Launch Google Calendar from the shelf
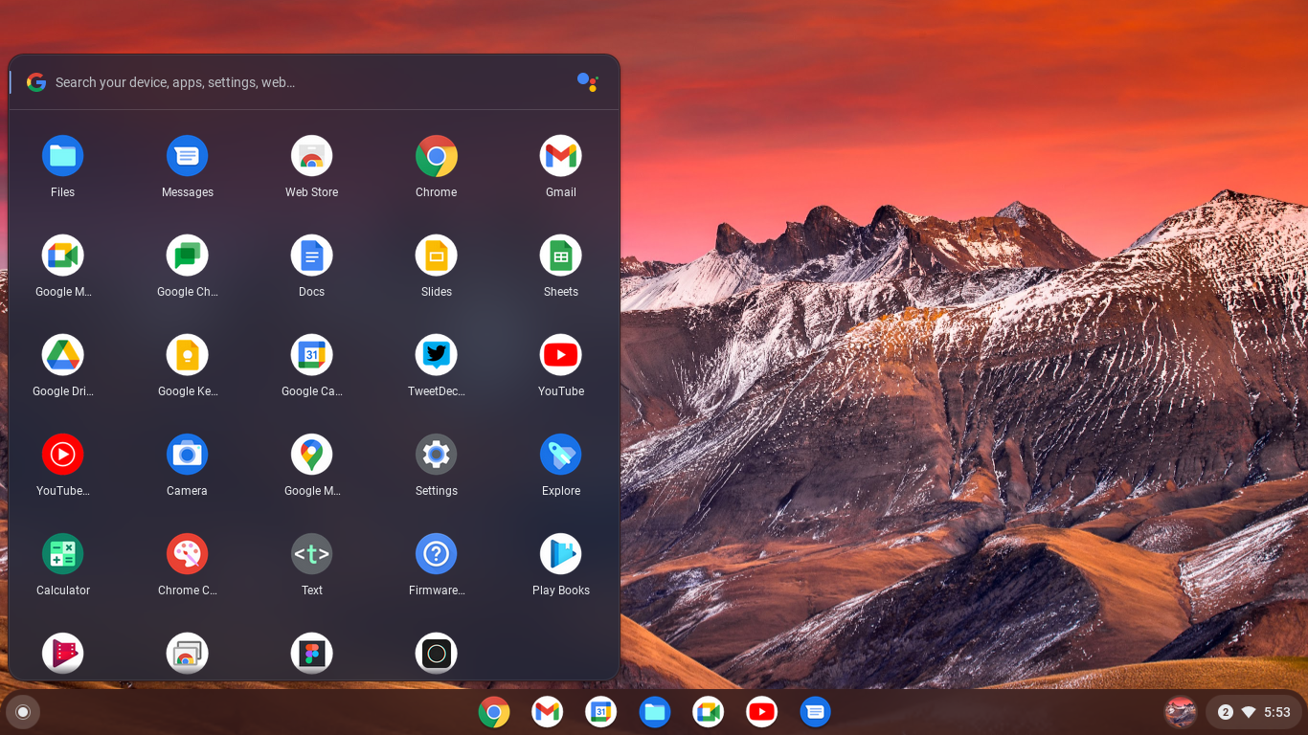Screen dimensions: 1308x735 tap(600, 712)
